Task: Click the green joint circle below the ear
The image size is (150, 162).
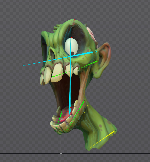Action: 98,61
